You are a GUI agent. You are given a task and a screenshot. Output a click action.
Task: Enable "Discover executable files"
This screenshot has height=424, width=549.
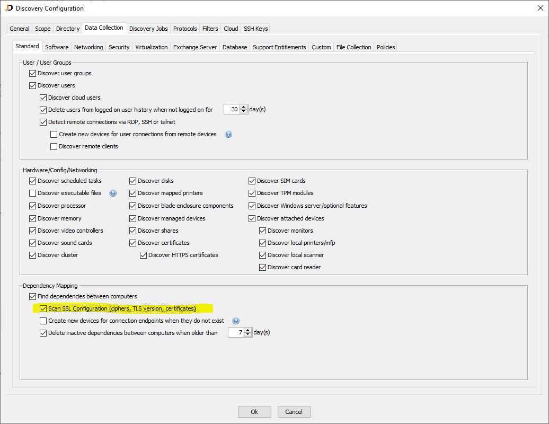pyautogui.click(x=32, y=193)
